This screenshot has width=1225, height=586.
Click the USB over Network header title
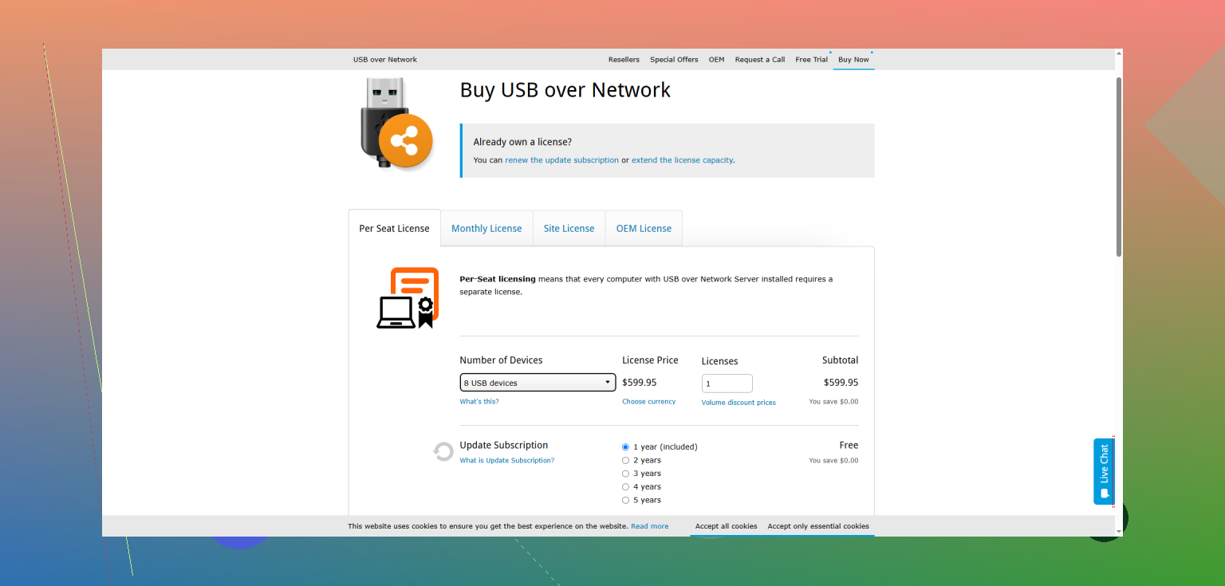(x=385, y=60)
